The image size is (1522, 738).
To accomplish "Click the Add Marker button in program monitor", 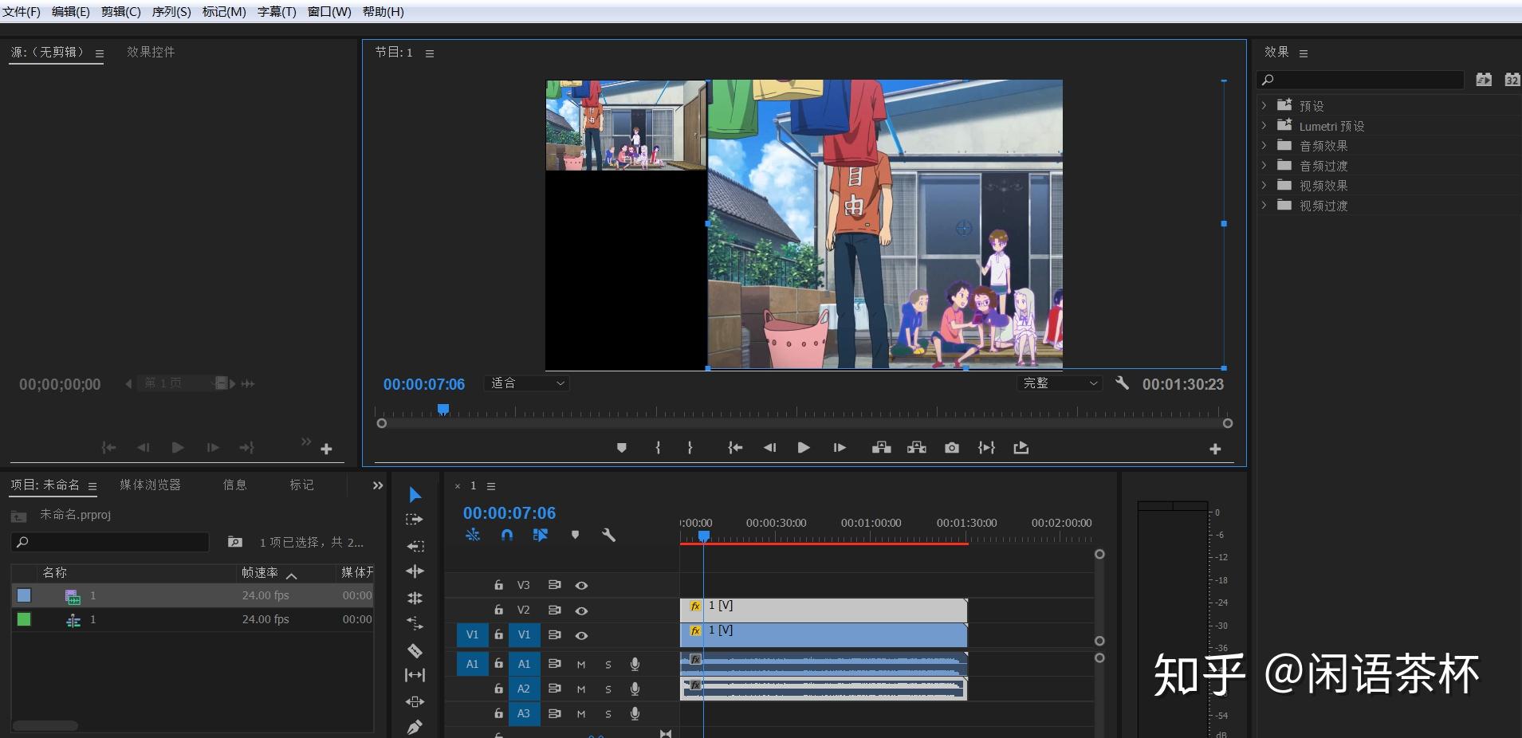I will coord(622,448).
